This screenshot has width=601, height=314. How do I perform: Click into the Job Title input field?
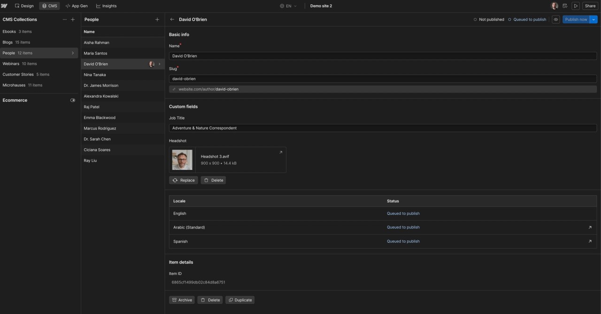pyautogui.click(x=383, y=128)
